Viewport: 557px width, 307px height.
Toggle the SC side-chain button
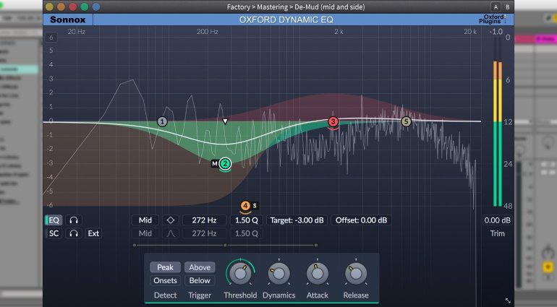coord(54,233)
